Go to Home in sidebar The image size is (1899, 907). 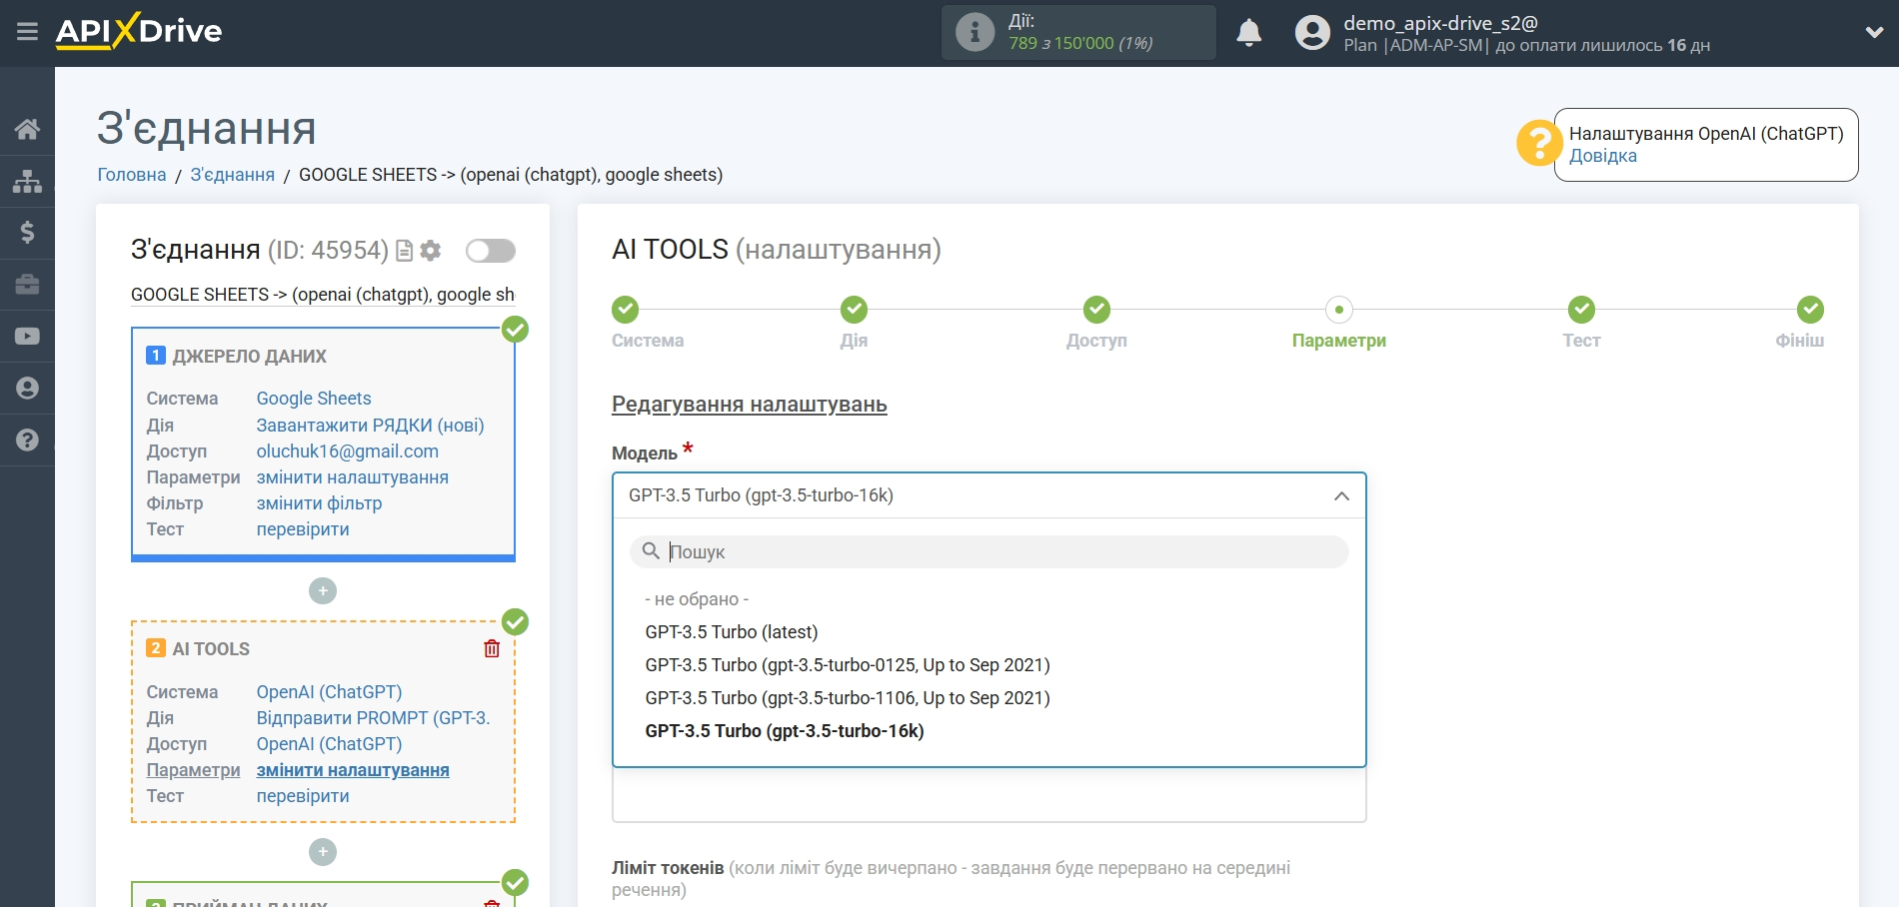coord(27,129)
